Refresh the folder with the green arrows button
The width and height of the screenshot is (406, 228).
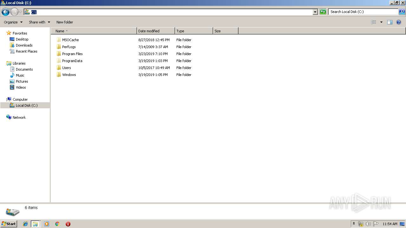click(x=323, y=12)
